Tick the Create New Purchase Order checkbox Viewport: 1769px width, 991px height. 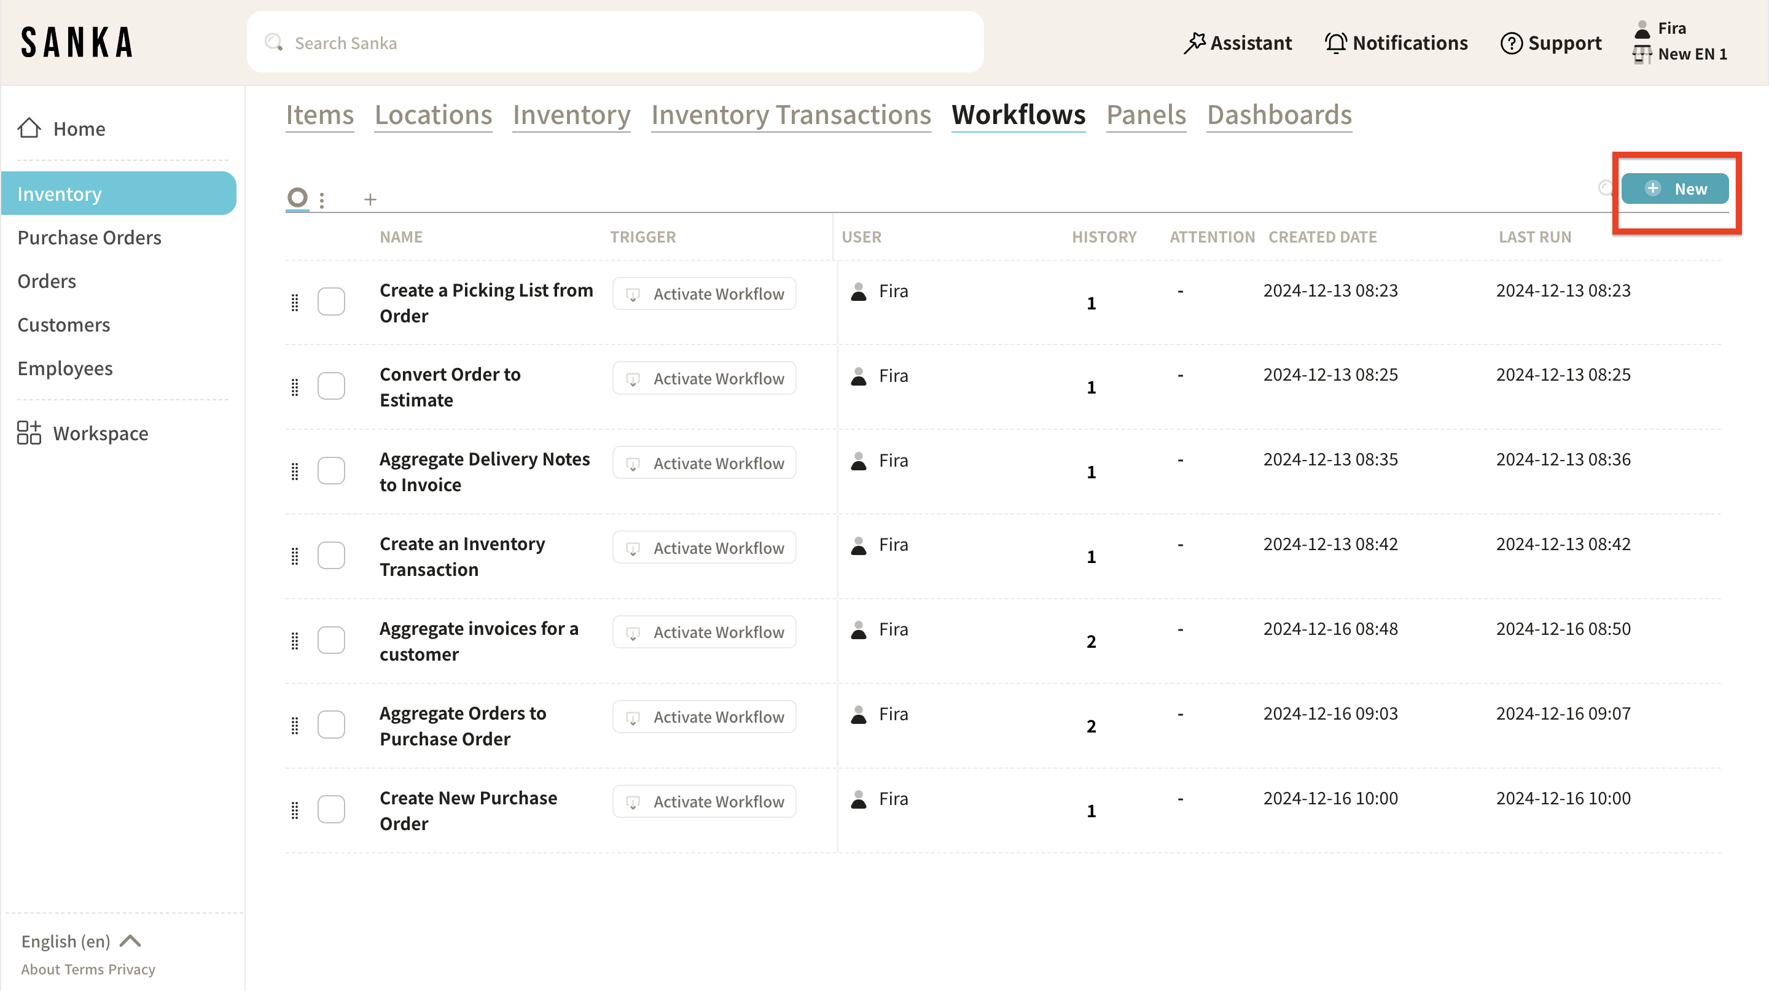coord(331,809)
